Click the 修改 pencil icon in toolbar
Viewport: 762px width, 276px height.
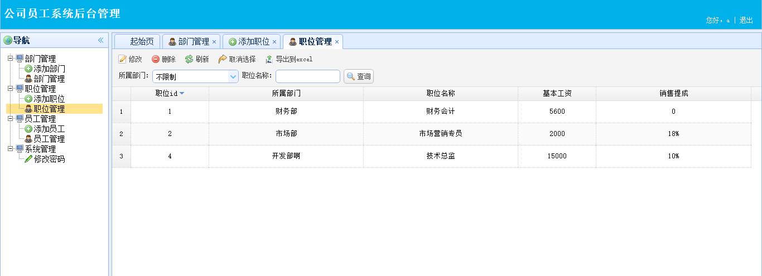123,59
